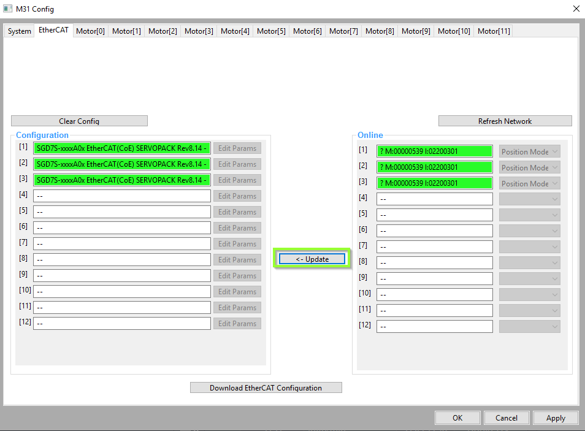Click Edit Params for Configuration slot [11]
Viewport: 585px width, 431px height.
pyautogui.click(x=237, y=308)
